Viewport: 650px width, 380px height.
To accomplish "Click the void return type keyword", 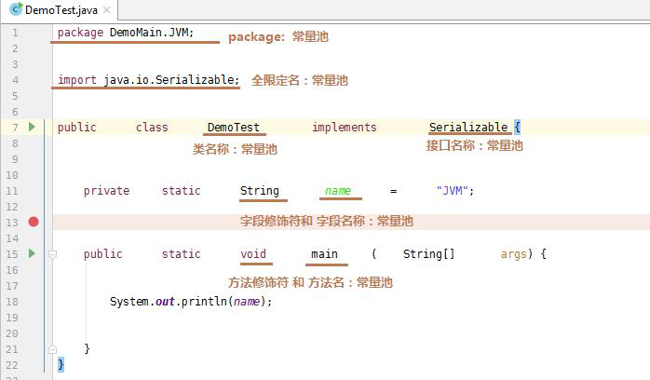I will (252, 254).
